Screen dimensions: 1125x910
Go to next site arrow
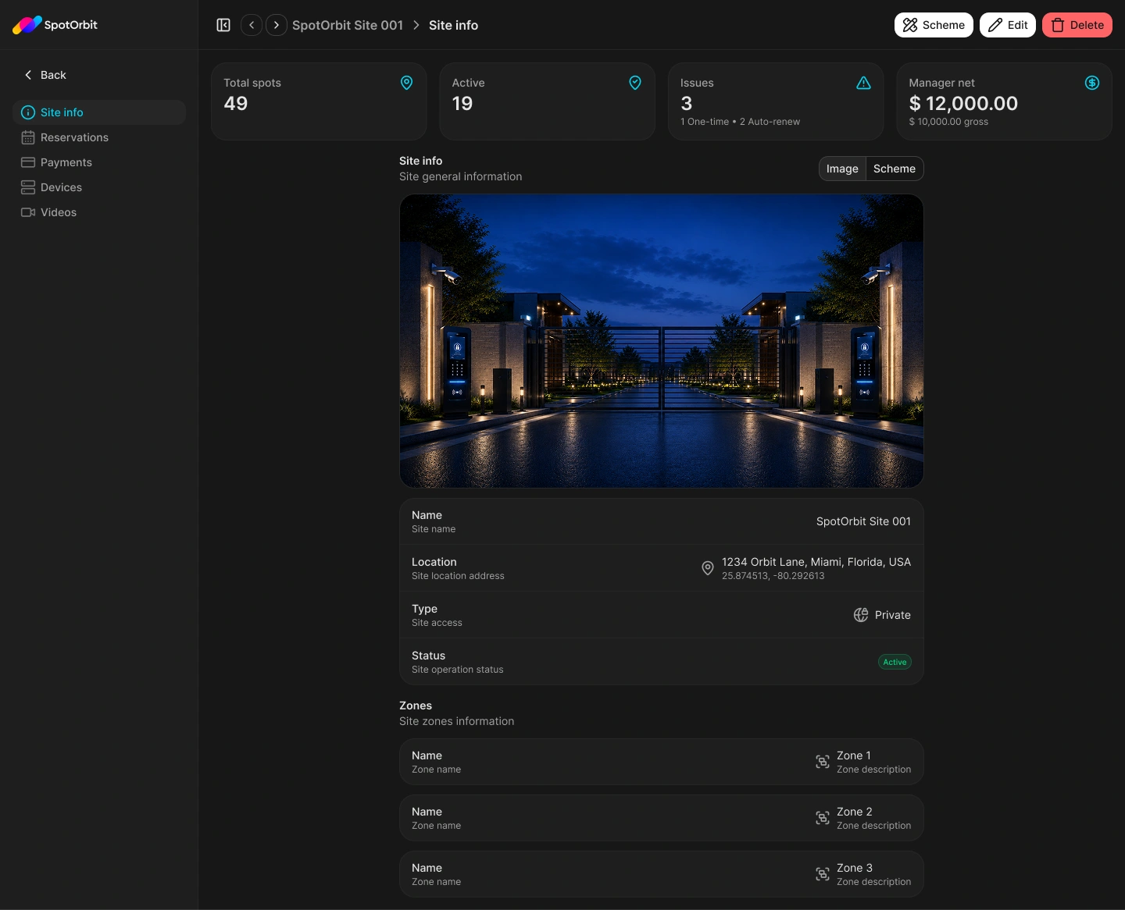tap(277, 25)
